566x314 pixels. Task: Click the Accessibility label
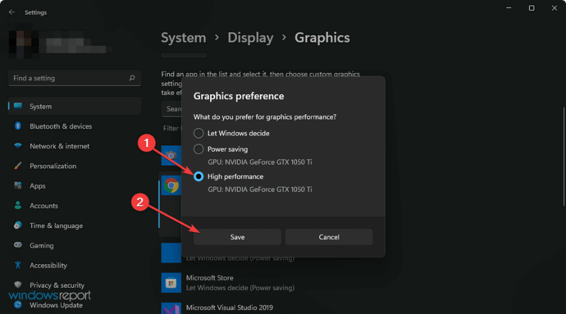click(x=48, y=266)
